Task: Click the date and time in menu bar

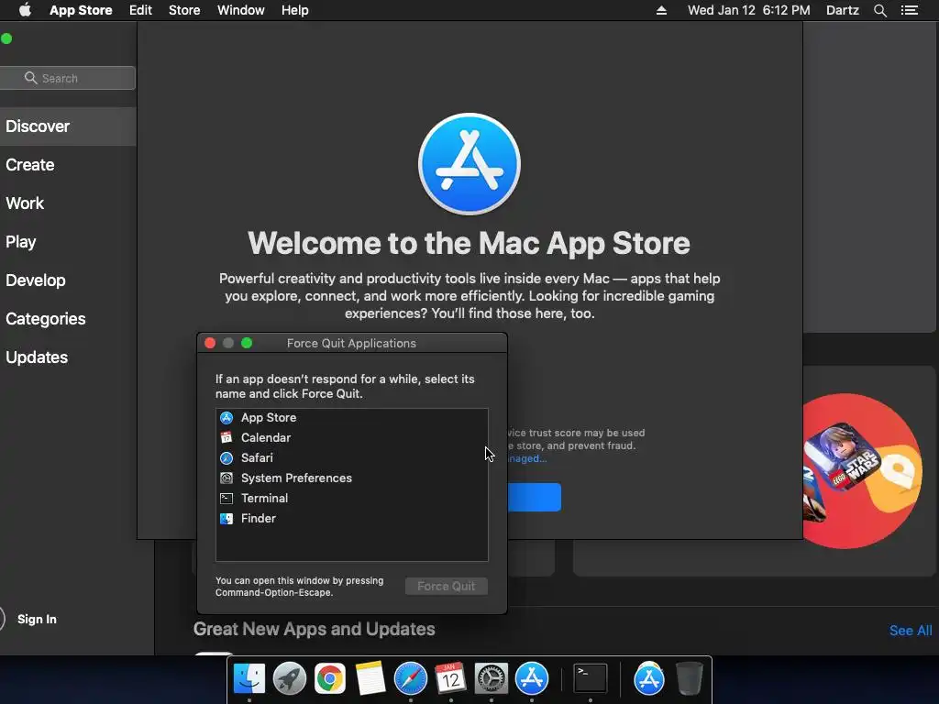Action: [748, 10]
